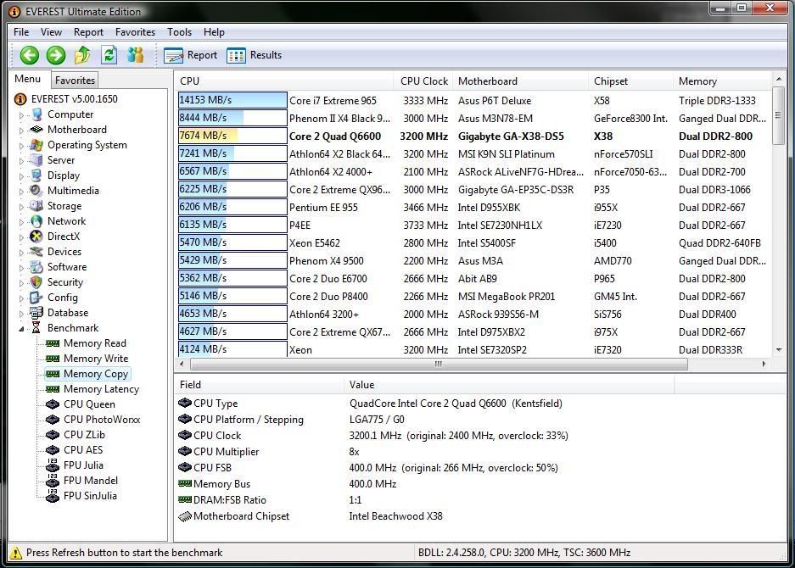
Task: Sort by Memory column header
Action: [x=723, y=81]
